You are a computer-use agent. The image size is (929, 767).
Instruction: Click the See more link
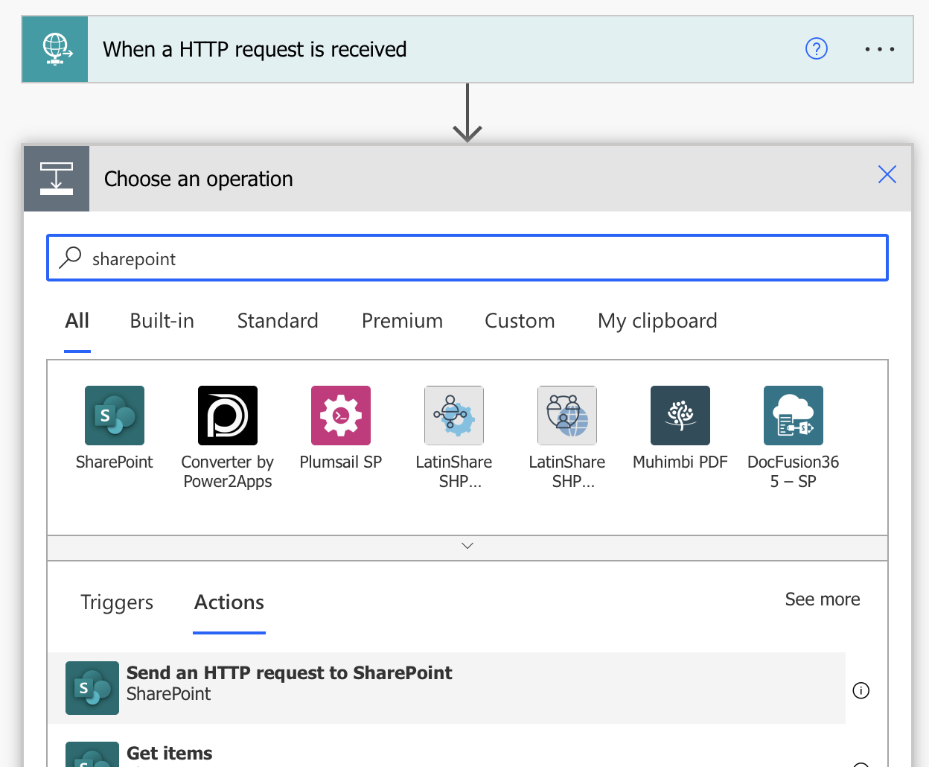coord(823,599)
